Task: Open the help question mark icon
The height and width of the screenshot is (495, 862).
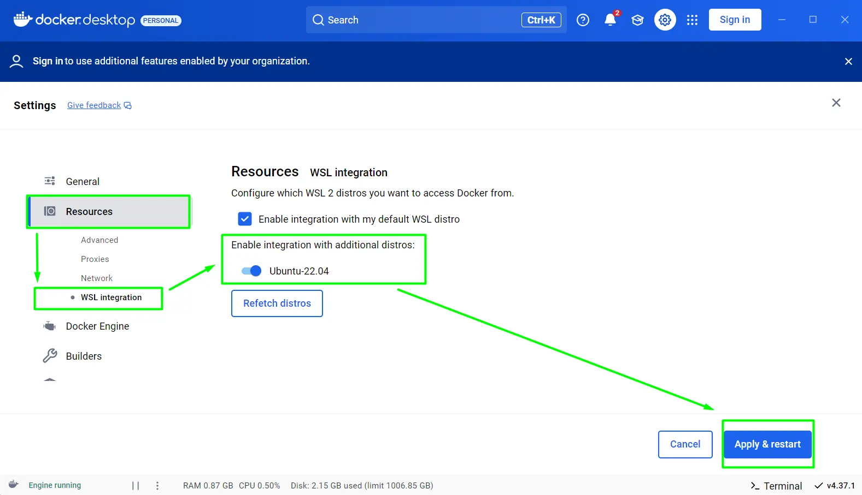Action: click(583, 20)
